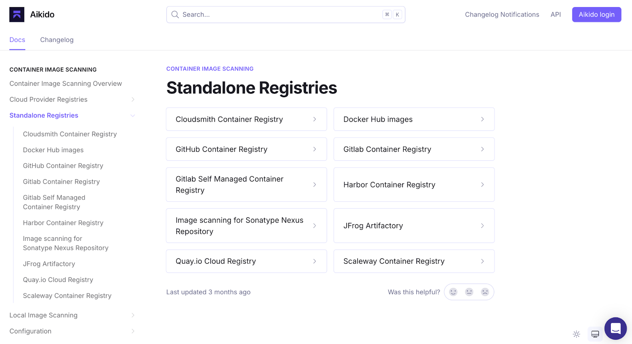Open Gitlab Container Registry card title
This screenshot has height=344, width=632.
point(387,149)
